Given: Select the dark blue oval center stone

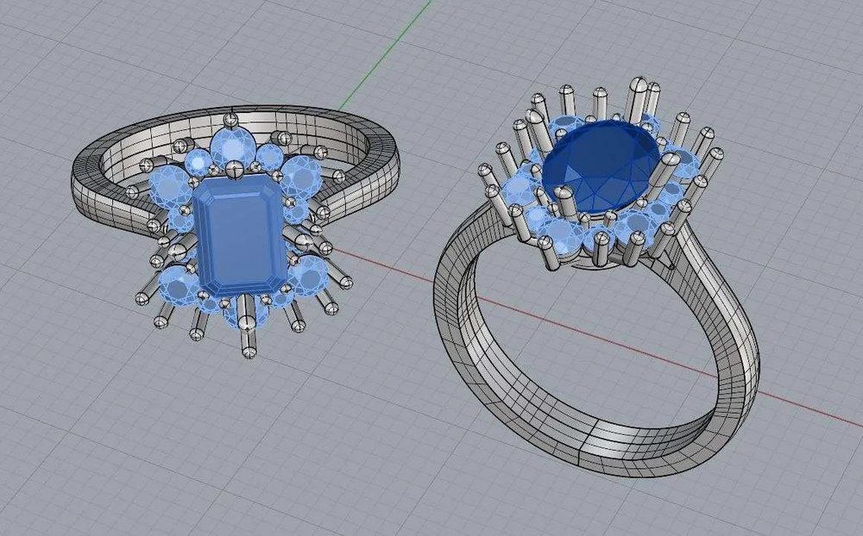Looking at the screenshot, I should tap(601, 167).
